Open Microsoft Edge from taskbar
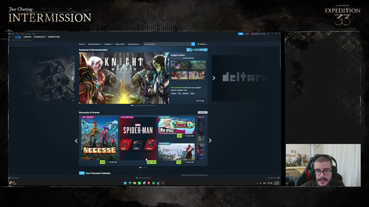 [130, 183]
